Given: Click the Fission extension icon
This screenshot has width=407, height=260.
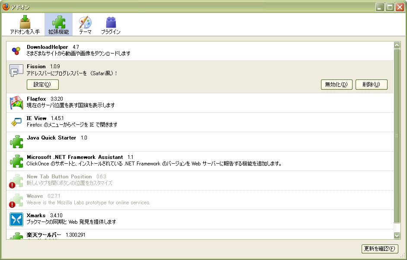Looking at the screenshot, I should [x=16, y=70].
